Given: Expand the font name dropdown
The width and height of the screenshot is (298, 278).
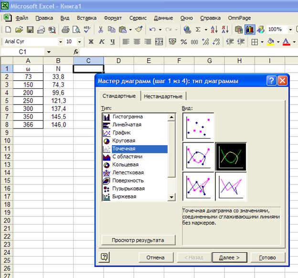Looking at the screenshot, I should [x=61, y=42].
